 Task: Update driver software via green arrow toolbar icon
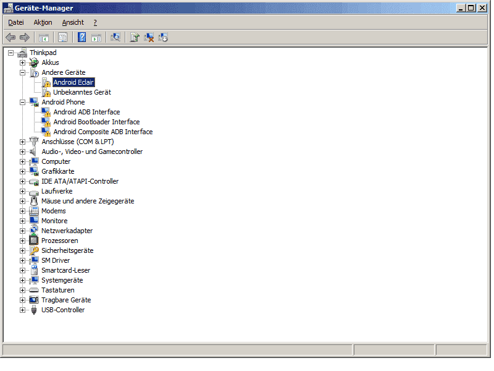(x=135, y=38)
